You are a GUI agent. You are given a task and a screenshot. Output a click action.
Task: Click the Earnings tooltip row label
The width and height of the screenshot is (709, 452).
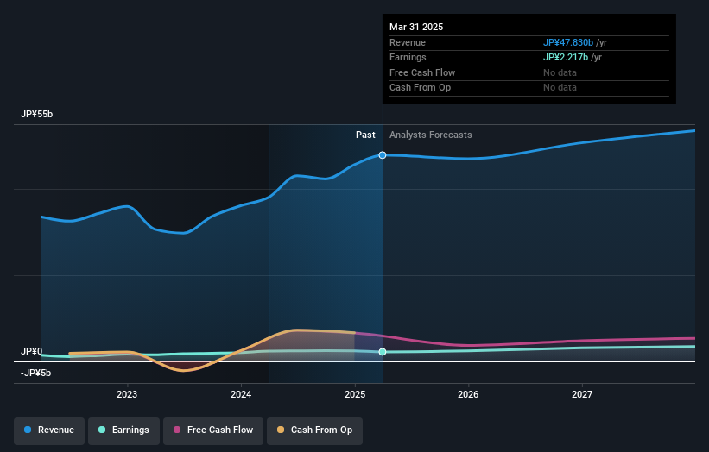pos(408,57)
